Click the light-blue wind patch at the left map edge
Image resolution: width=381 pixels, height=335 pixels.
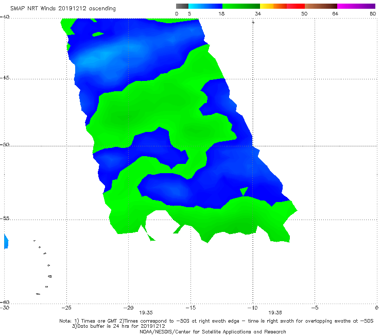pyautogui.click(x=6, y=241)
